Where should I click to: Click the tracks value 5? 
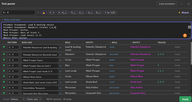[x=158, y=65]
